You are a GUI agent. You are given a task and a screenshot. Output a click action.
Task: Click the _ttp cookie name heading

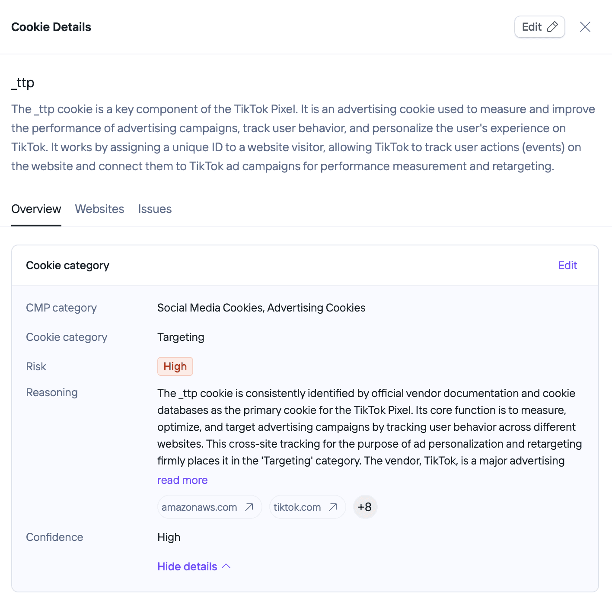[23, 82]
